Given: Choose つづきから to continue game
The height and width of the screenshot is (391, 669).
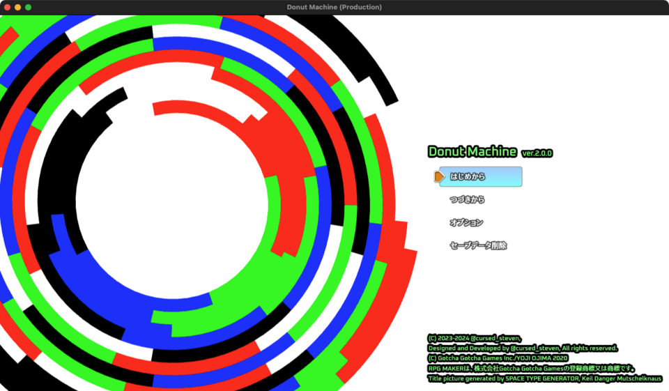Looking at the screenshot, I should coord(467,199).
